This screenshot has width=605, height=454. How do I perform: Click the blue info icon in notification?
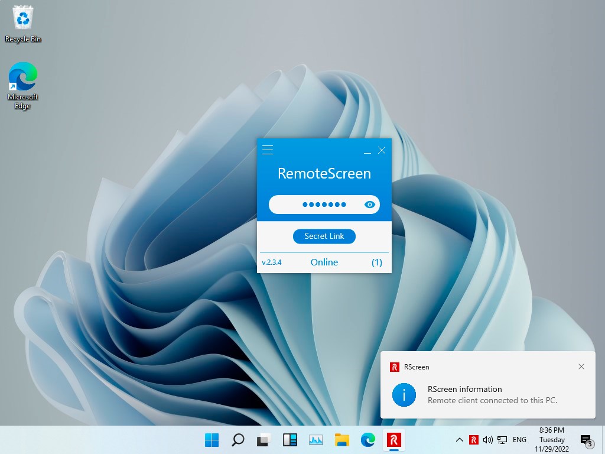404,394
